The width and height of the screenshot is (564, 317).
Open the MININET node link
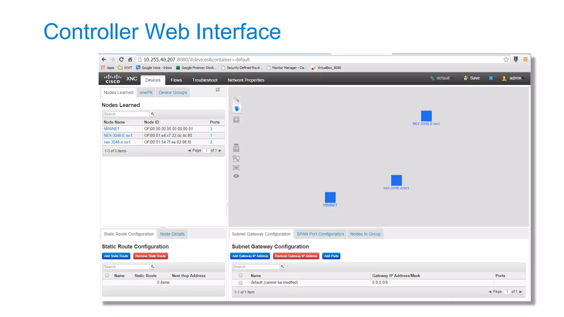point(112,129)
